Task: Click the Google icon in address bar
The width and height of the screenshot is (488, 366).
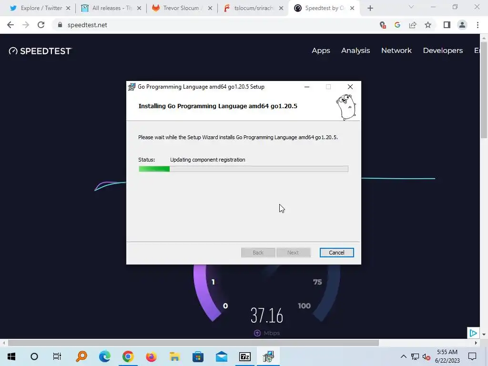Action: (x=397, y=25)
